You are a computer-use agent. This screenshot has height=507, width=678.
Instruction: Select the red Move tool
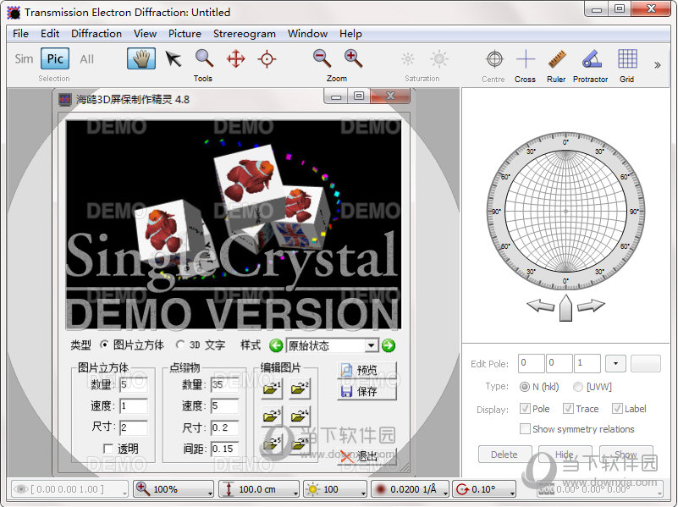(x=235, y=58)
